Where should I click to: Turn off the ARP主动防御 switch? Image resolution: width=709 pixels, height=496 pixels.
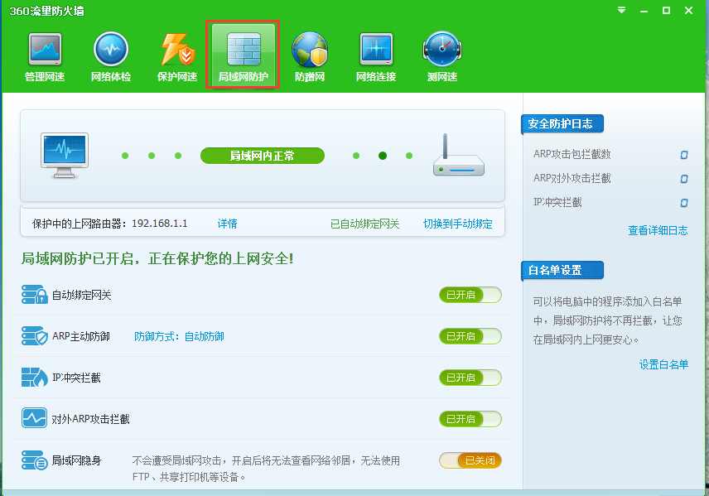[x=470, y=336]
